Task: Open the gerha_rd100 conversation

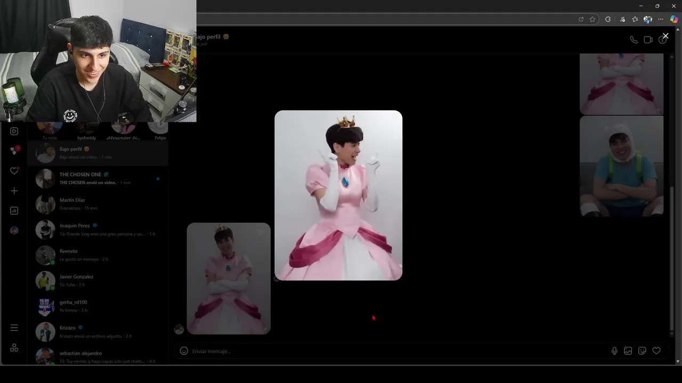Action: (98, 306)
